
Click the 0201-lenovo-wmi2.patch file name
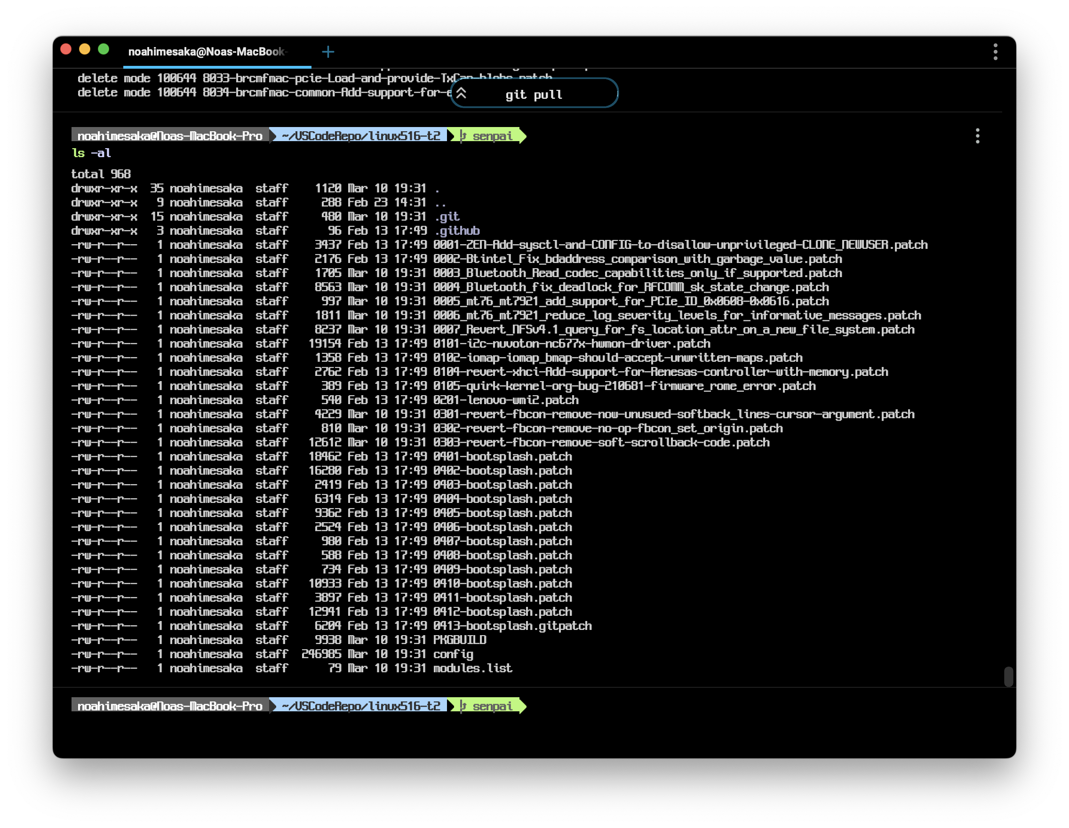tap(506, 400)
